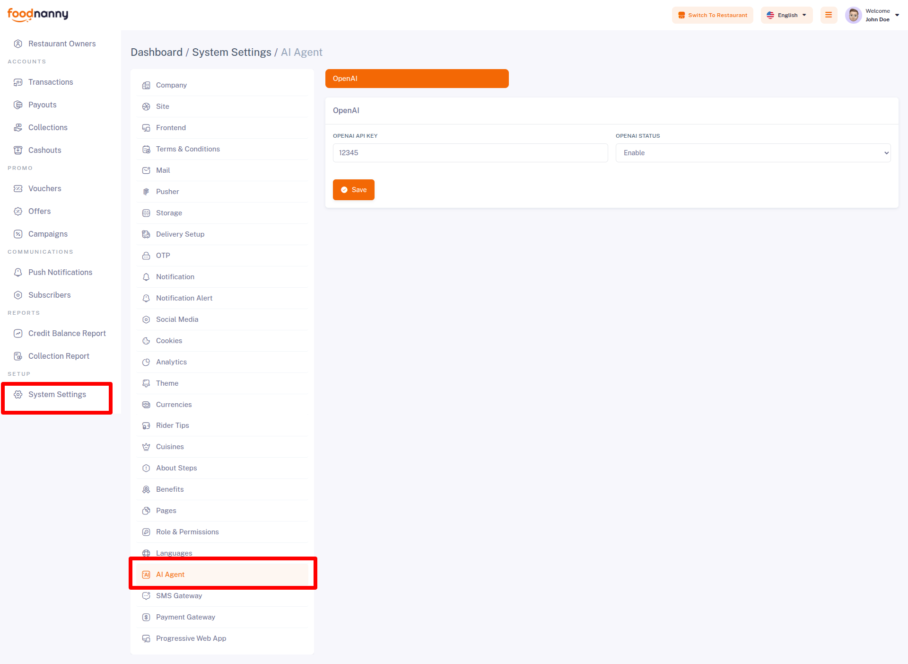Click the OTP lock icon
The image size is (908, 664).
pos(146,256)
